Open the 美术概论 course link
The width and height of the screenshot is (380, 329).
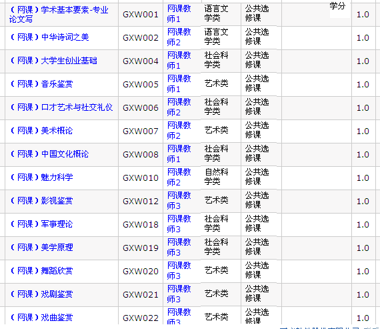click(x=41, y=131)
